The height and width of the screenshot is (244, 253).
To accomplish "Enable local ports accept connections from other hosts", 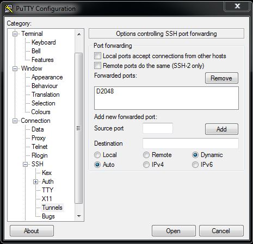I will [97, 56].
